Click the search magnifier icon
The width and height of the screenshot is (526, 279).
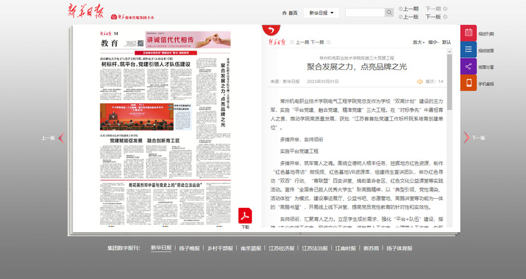point(389,13)
